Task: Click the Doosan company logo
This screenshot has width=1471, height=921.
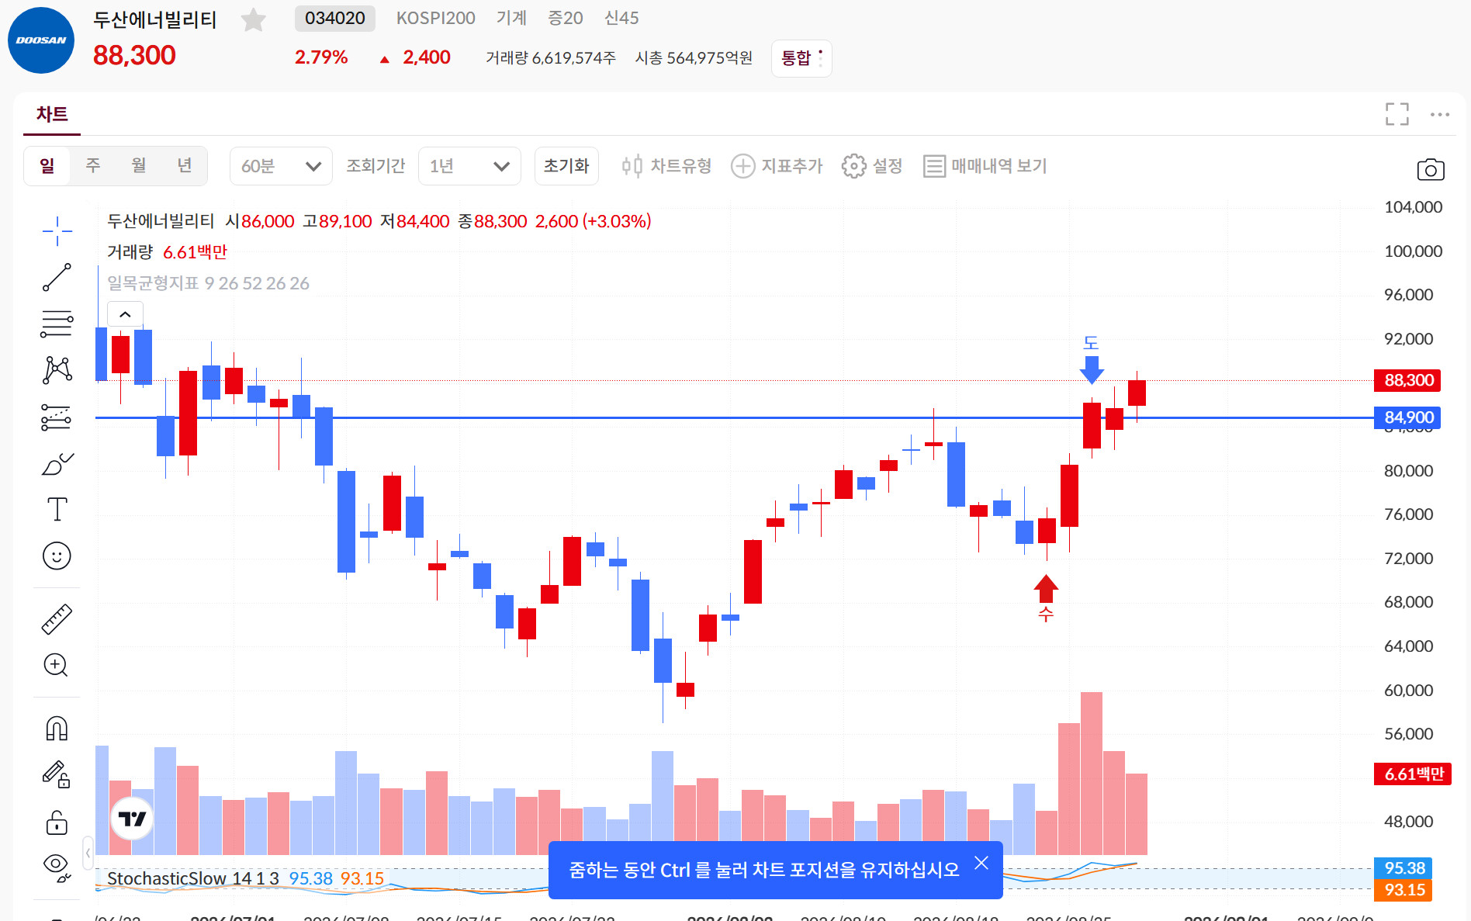Action: [x=41, y=40]
